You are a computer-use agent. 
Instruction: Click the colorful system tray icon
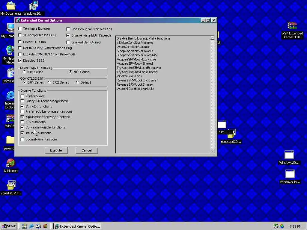pos(282,226)
